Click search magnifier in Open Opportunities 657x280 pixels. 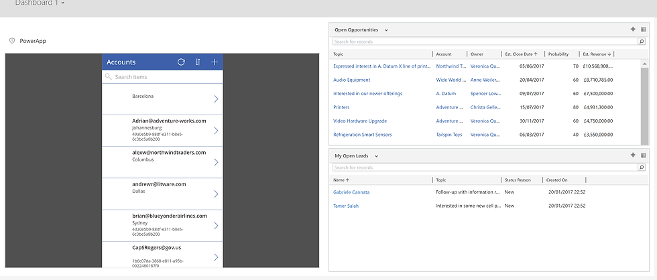pos(642,42)
